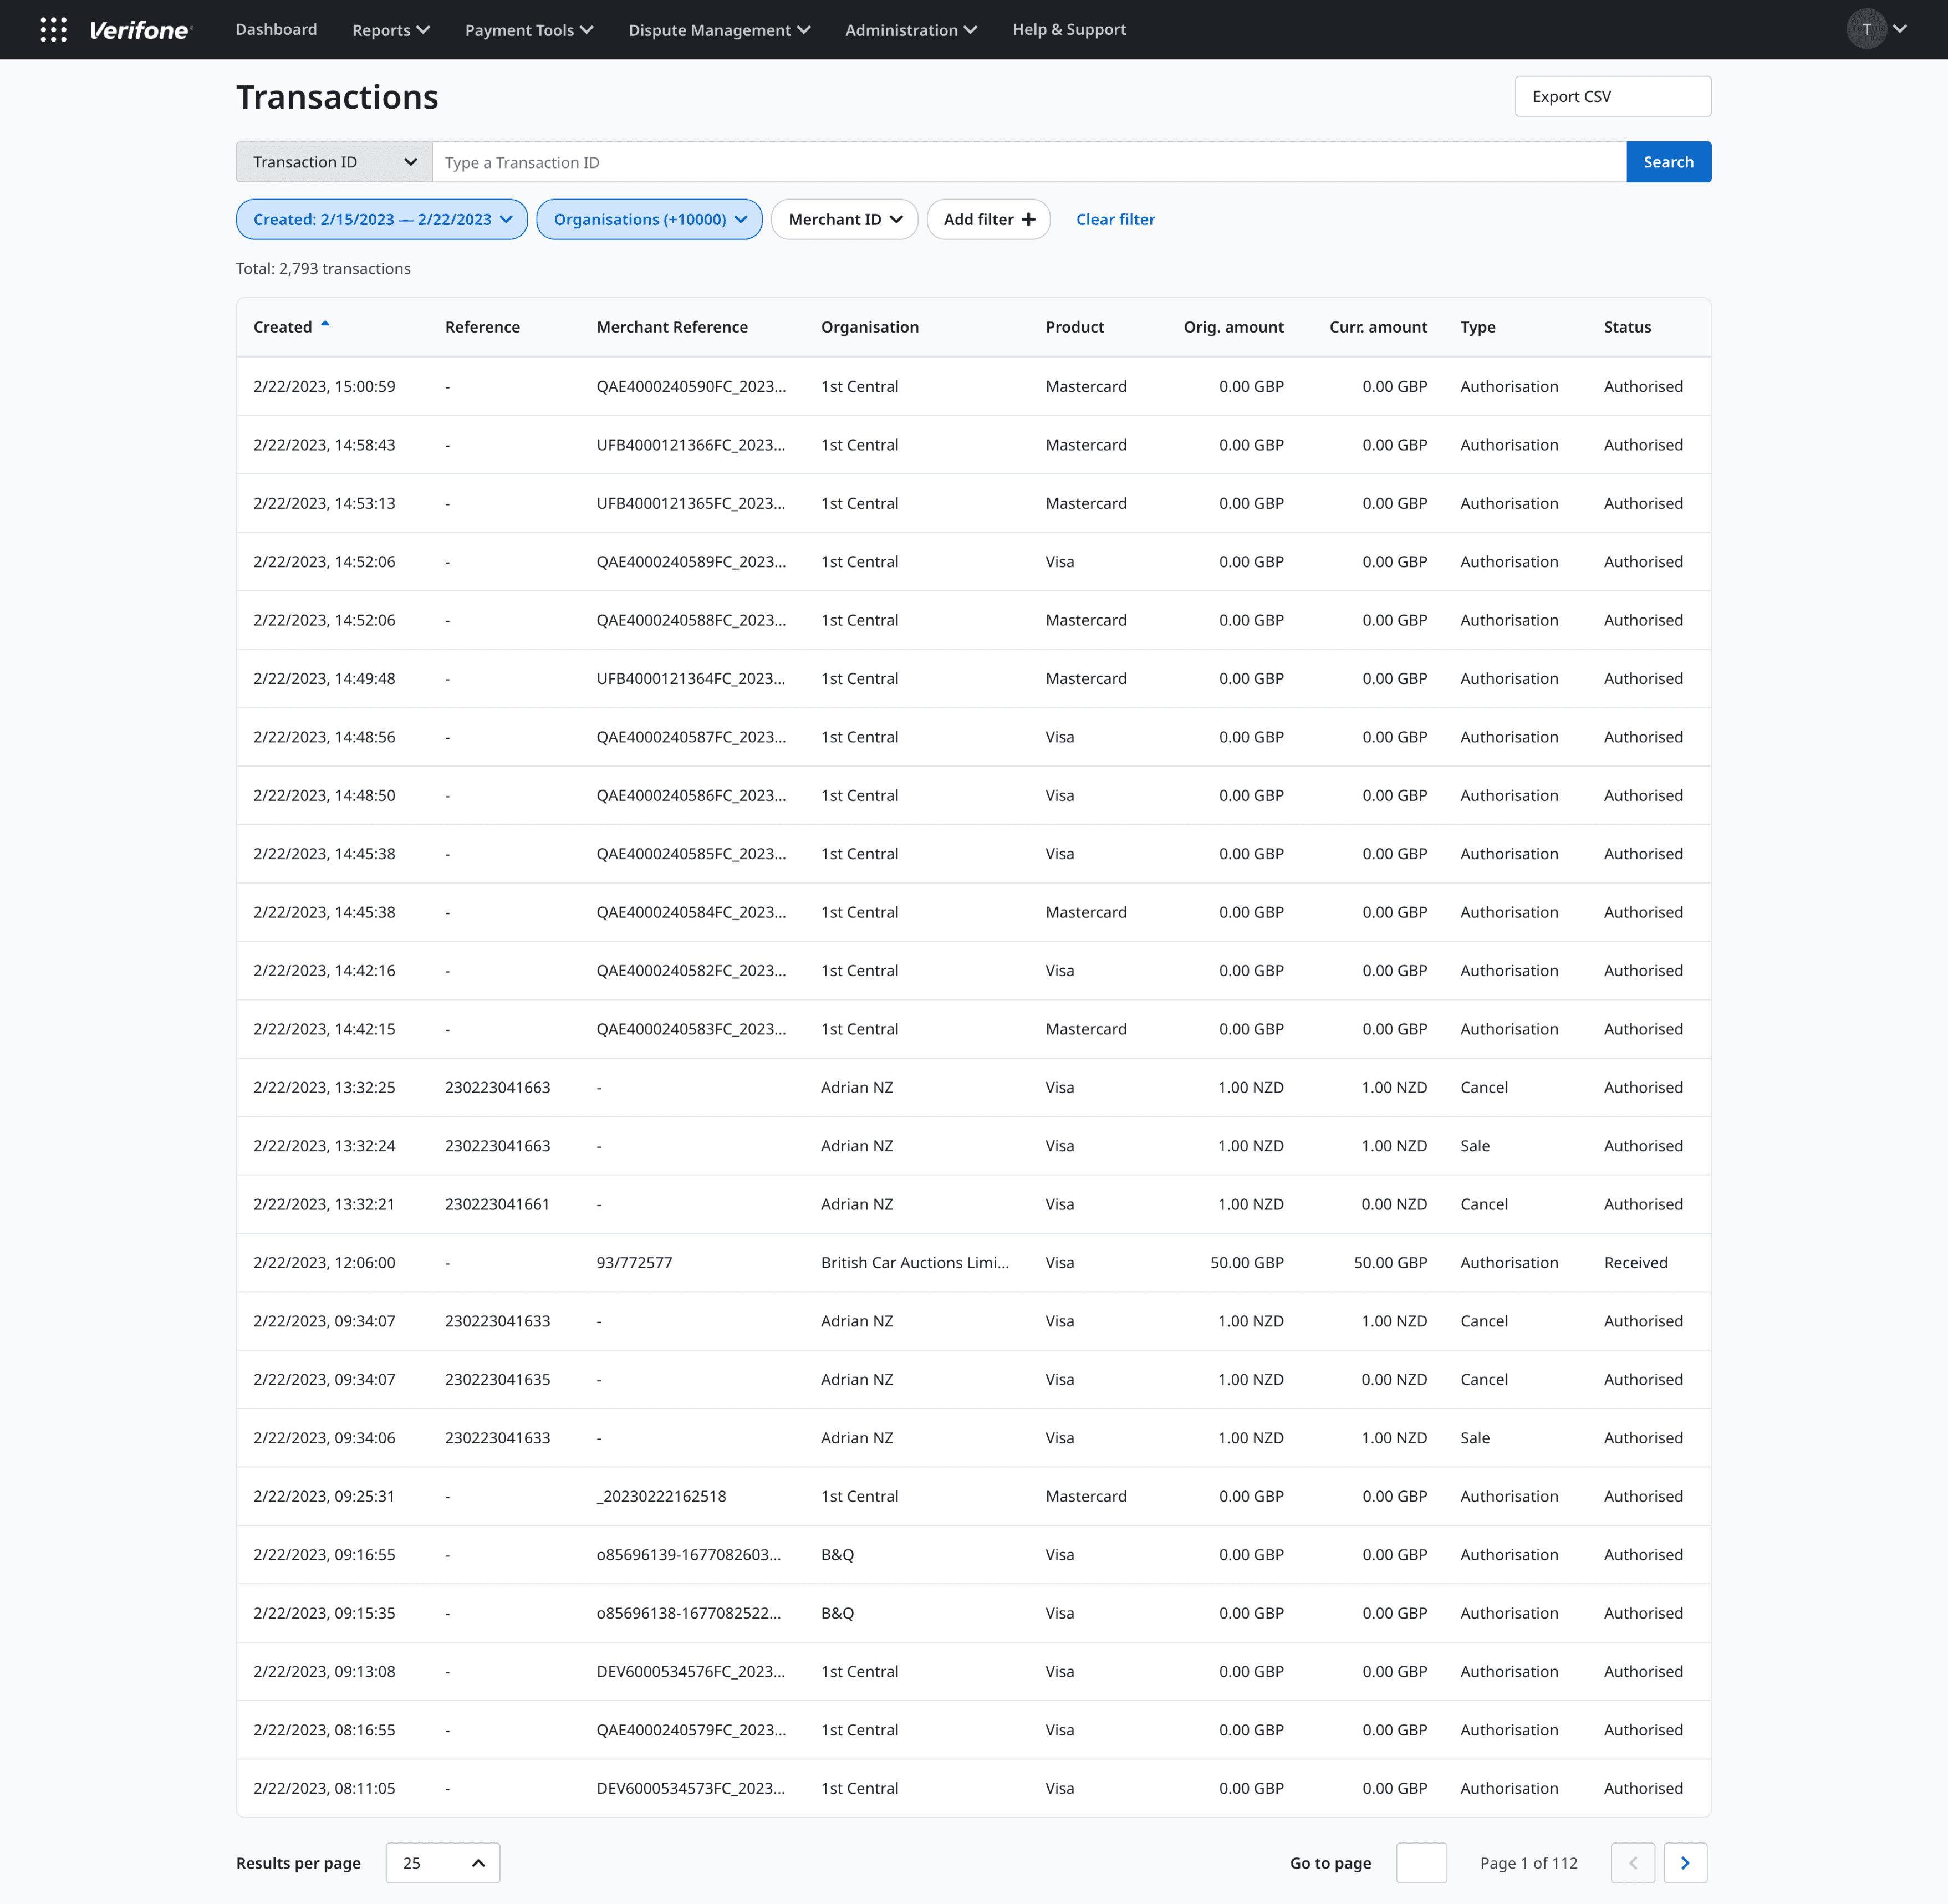Change results per page from 25

coord(442,1863)
